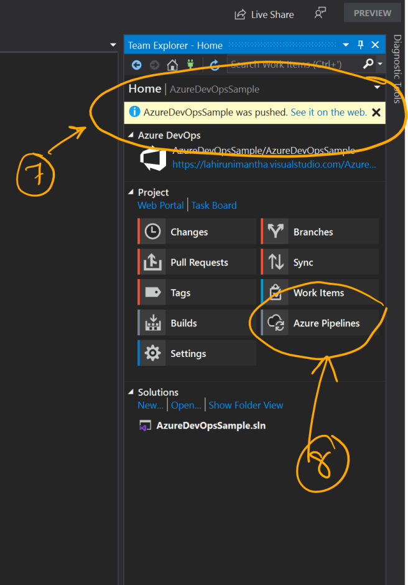
Task: Collapse the Solutions section
Action: [131, 392]
